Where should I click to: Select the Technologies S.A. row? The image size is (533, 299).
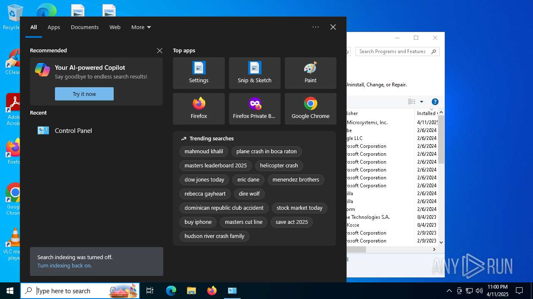coord(392,217)
